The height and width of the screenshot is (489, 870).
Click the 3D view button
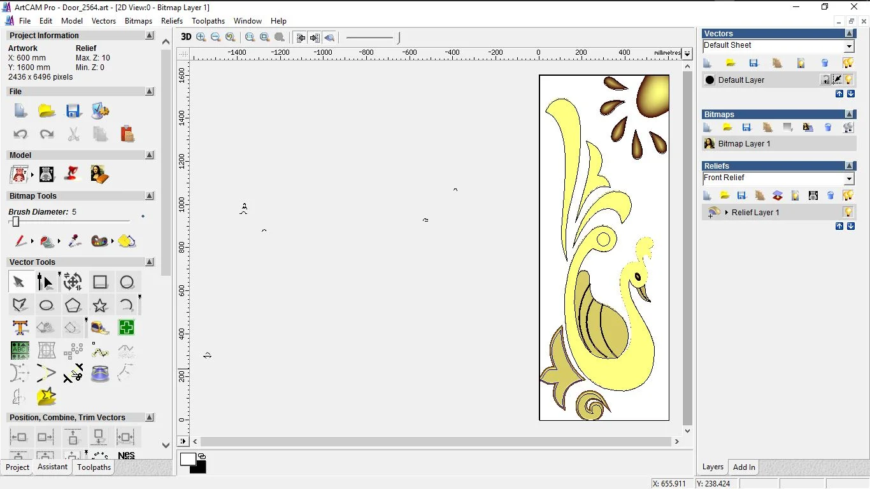186,37
